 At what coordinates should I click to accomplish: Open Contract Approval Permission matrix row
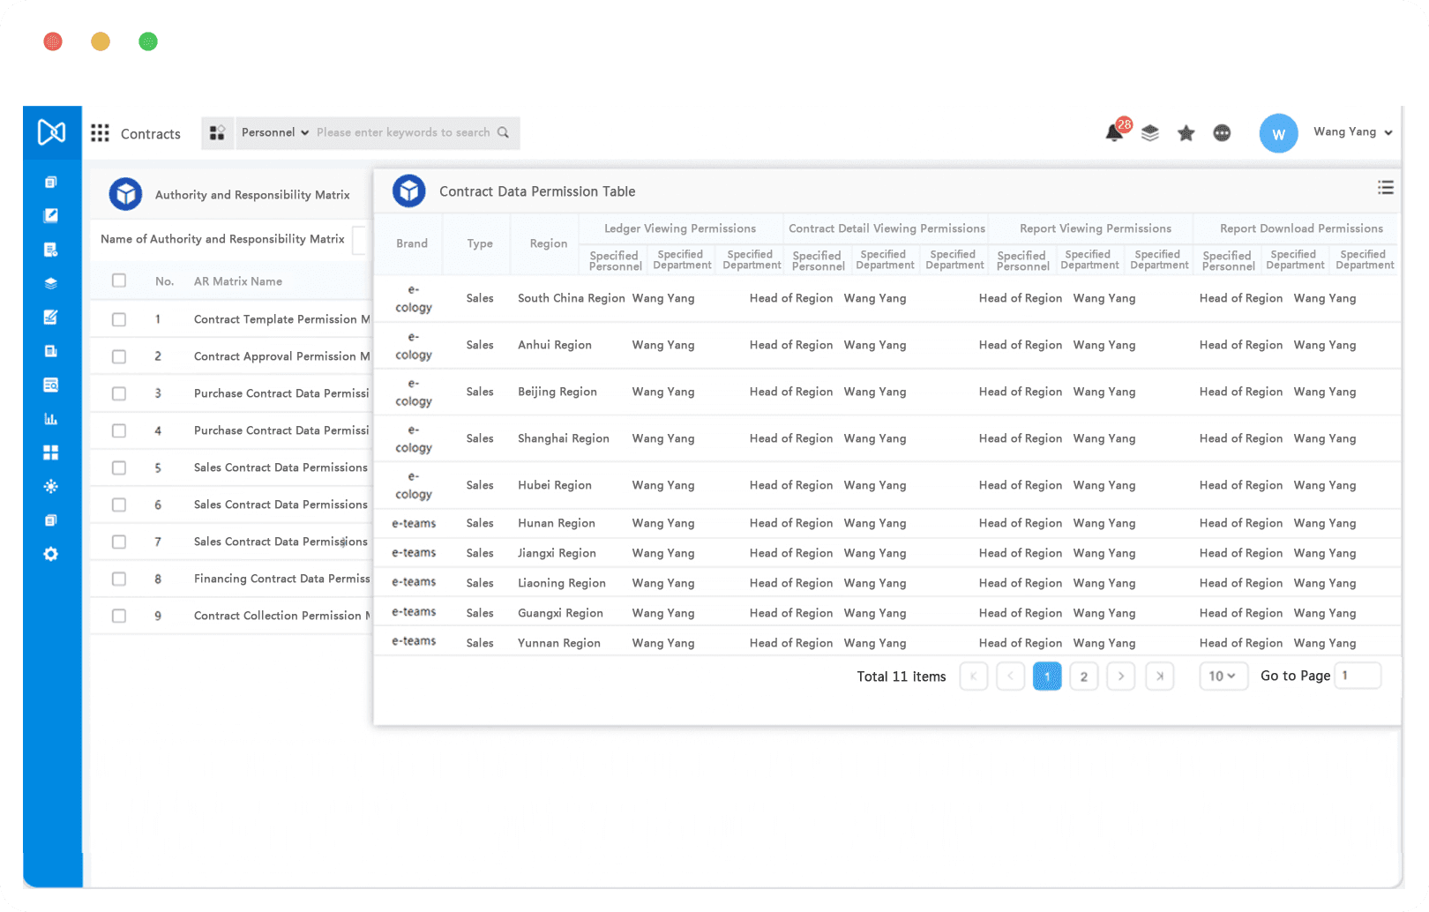(231, 356)
